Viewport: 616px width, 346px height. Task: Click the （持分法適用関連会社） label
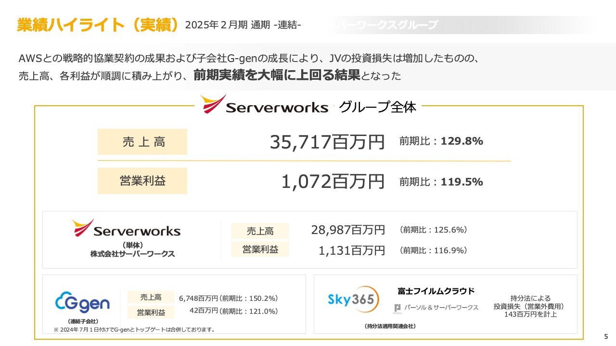(390, 326)
